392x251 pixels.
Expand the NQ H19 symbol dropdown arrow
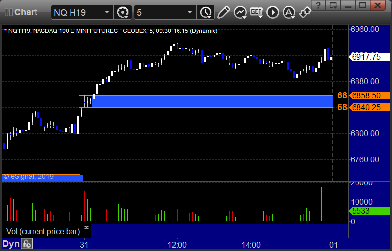click(107, 12)
